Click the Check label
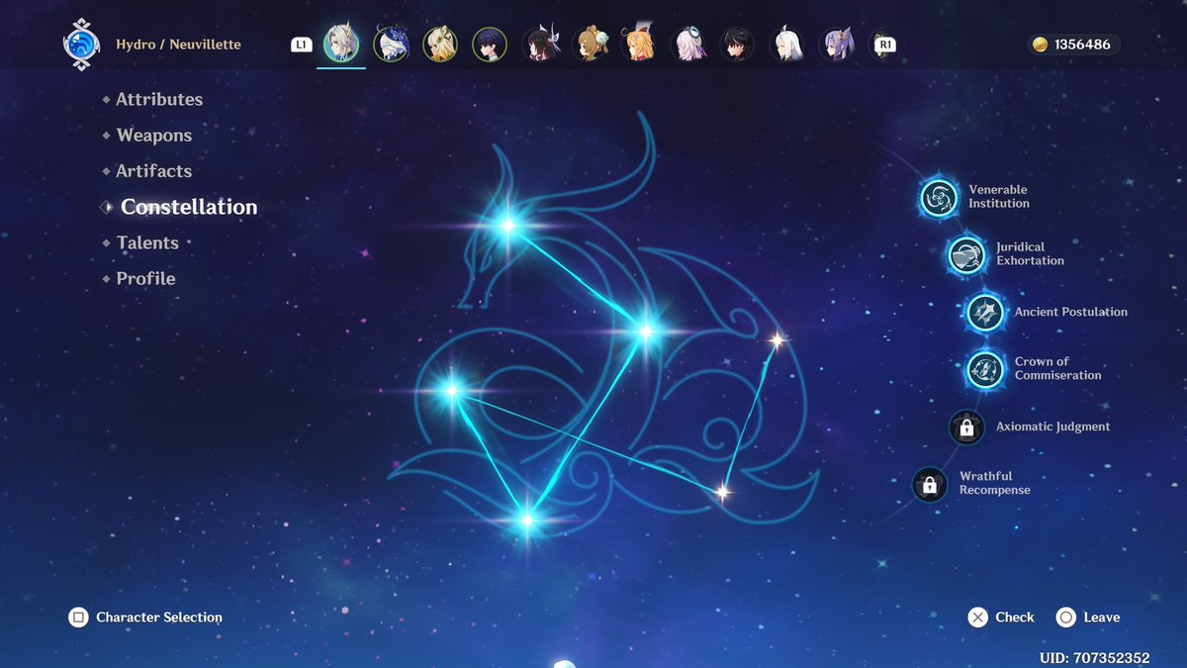Image resolution: width=1187 pixels, height=668 pixels. tap(1015, 618)
